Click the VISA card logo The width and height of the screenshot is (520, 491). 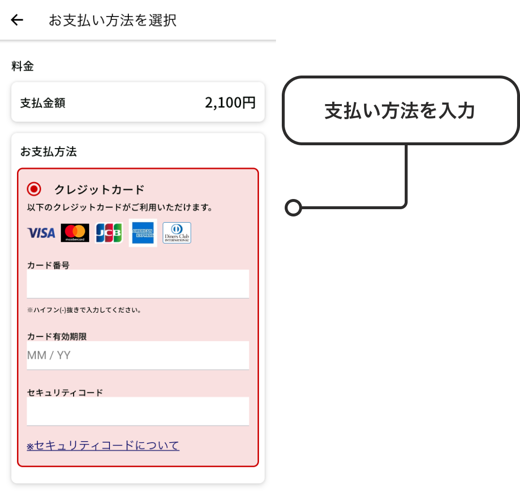(x=41, y=233)
